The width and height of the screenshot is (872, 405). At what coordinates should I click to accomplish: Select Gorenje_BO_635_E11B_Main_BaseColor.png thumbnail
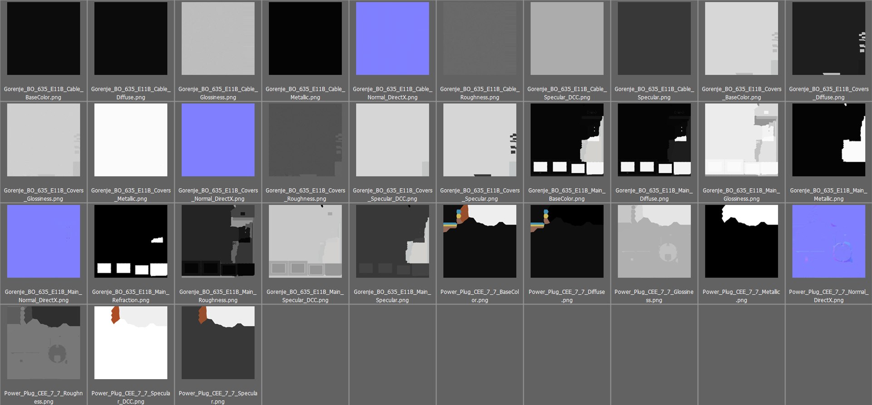(567, 140)
